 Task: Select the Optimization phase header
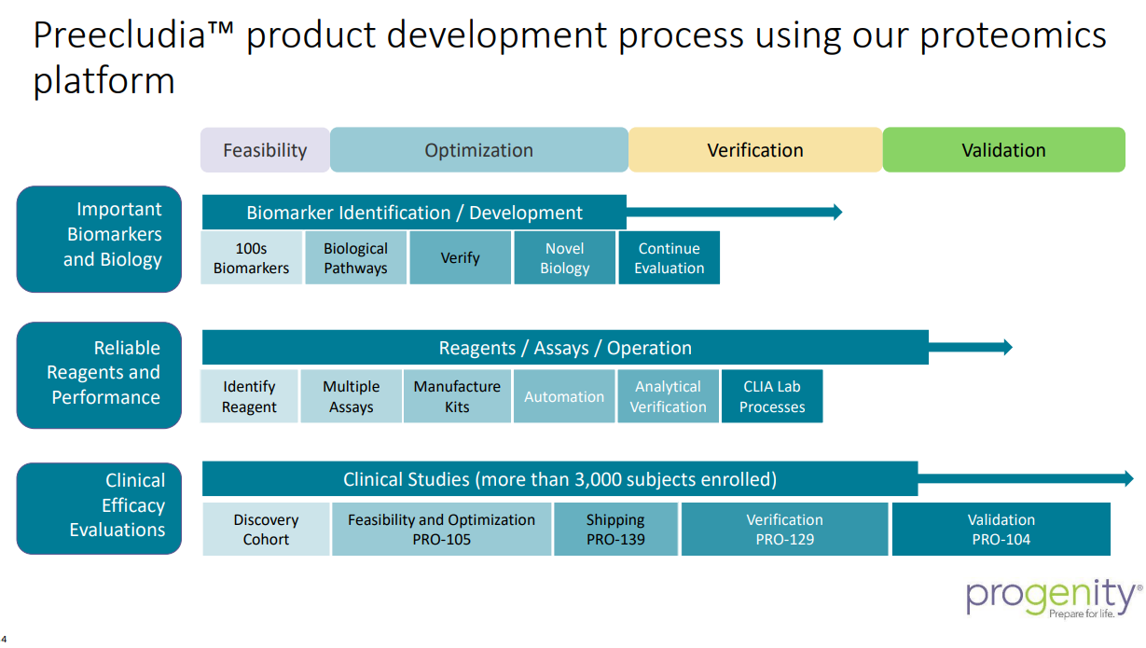click(479, 150)
